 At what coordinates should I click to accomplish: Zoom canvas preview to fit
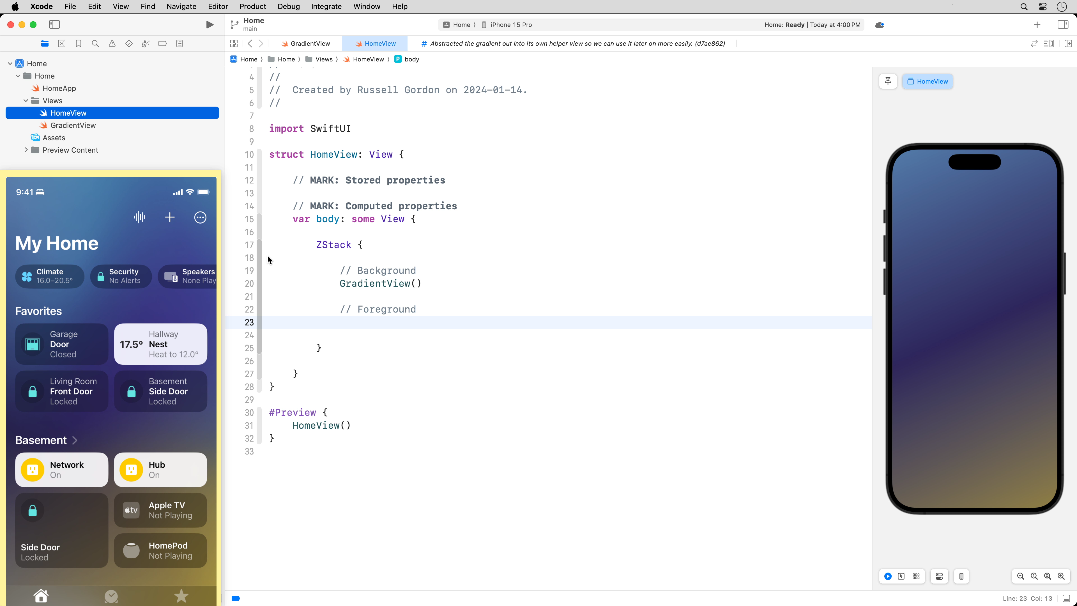pos(1048,576)
